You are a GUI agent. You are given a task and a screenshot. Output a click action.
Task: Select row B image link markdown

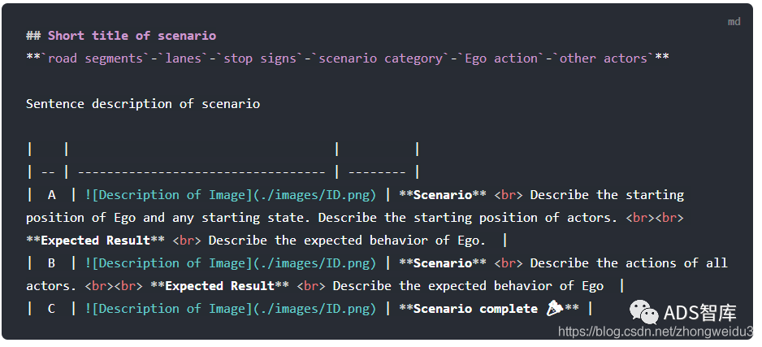pos(231,263)
